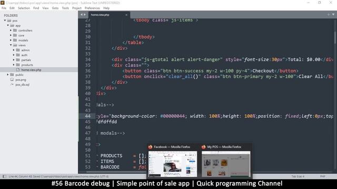Change PHP syntax in the status bar
337x189 pixels.
(322, 176)
